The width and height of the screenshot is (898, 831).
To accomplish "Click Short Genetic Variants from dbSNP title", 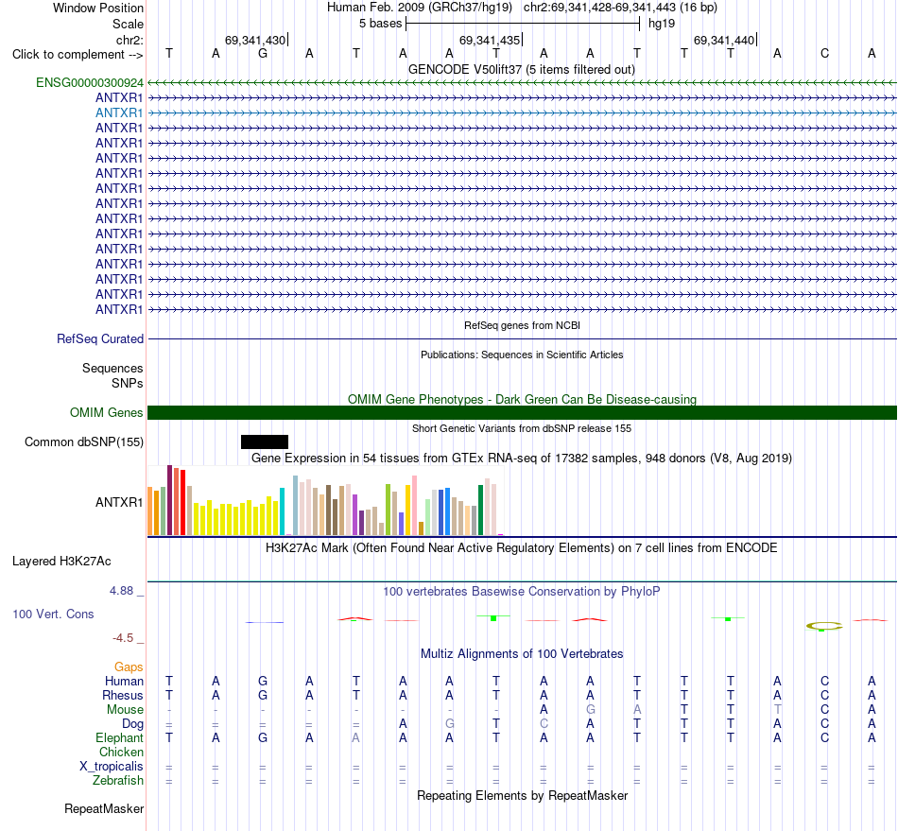I will 522,428.
